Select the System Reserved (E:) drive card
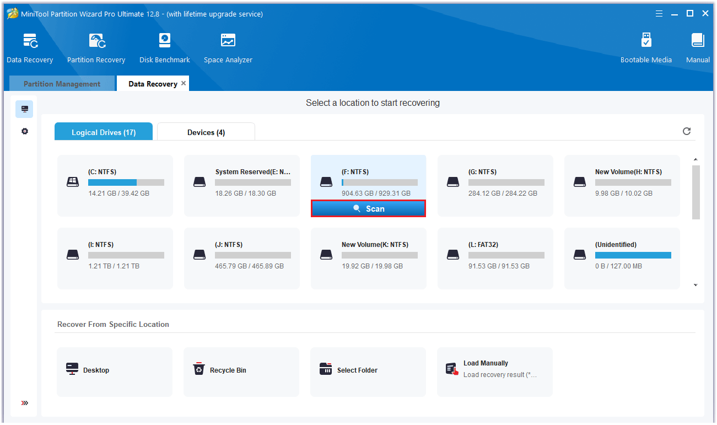Image resolution: width=717 pixels, height=425 pixels. (242, 186)
